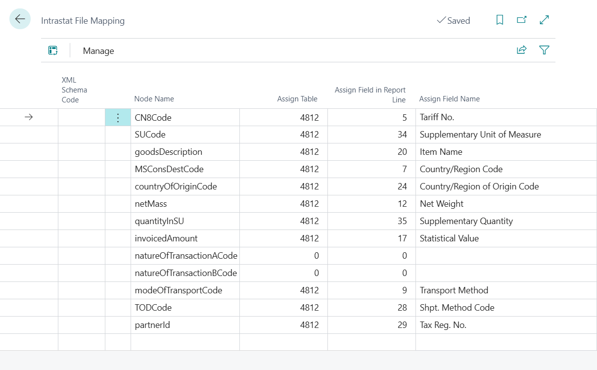Click the switch-view layout icon near Manage

(53, 50)
